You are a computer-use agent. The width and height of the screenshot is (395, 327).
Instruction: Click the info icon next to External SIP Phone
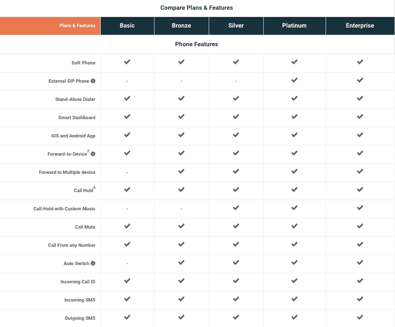click(93, 81)
